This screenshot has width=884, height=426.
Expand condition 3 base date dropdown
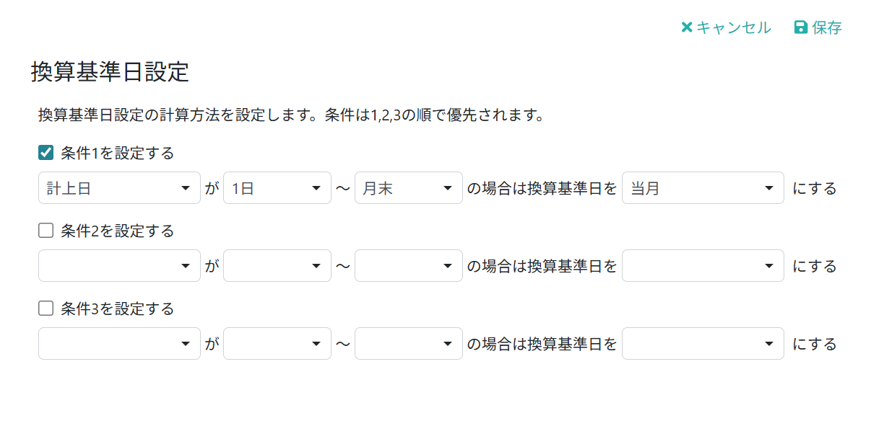pos(703,344)
